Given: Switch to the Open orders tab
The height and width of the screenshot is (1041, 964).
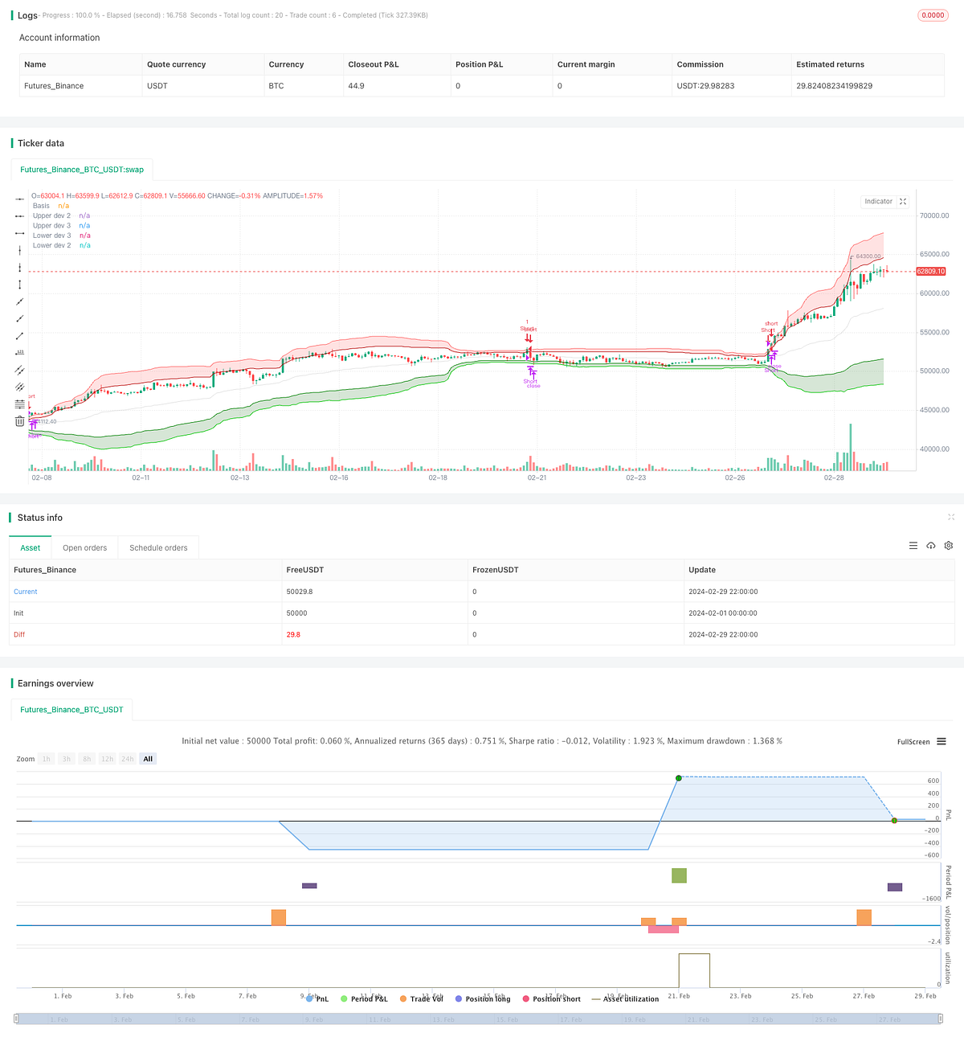Looking at the screenshot, I should pos(84,547).
